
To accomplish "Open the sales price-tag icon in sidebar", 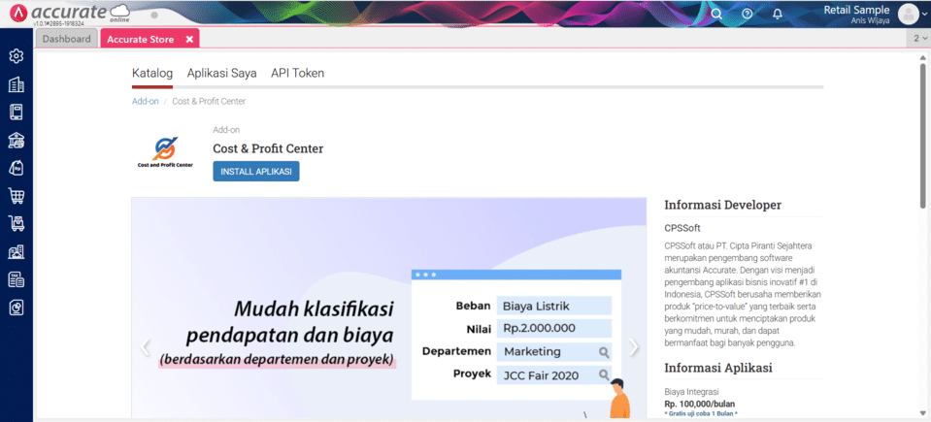I will 17,168.
